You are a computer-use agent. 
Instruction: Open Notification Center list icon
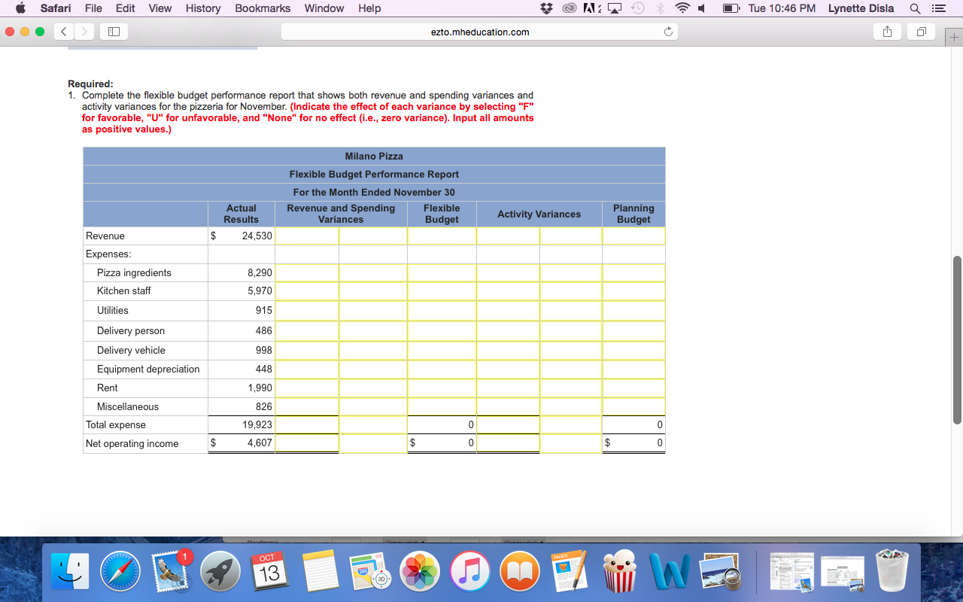[x=937, y=8]
